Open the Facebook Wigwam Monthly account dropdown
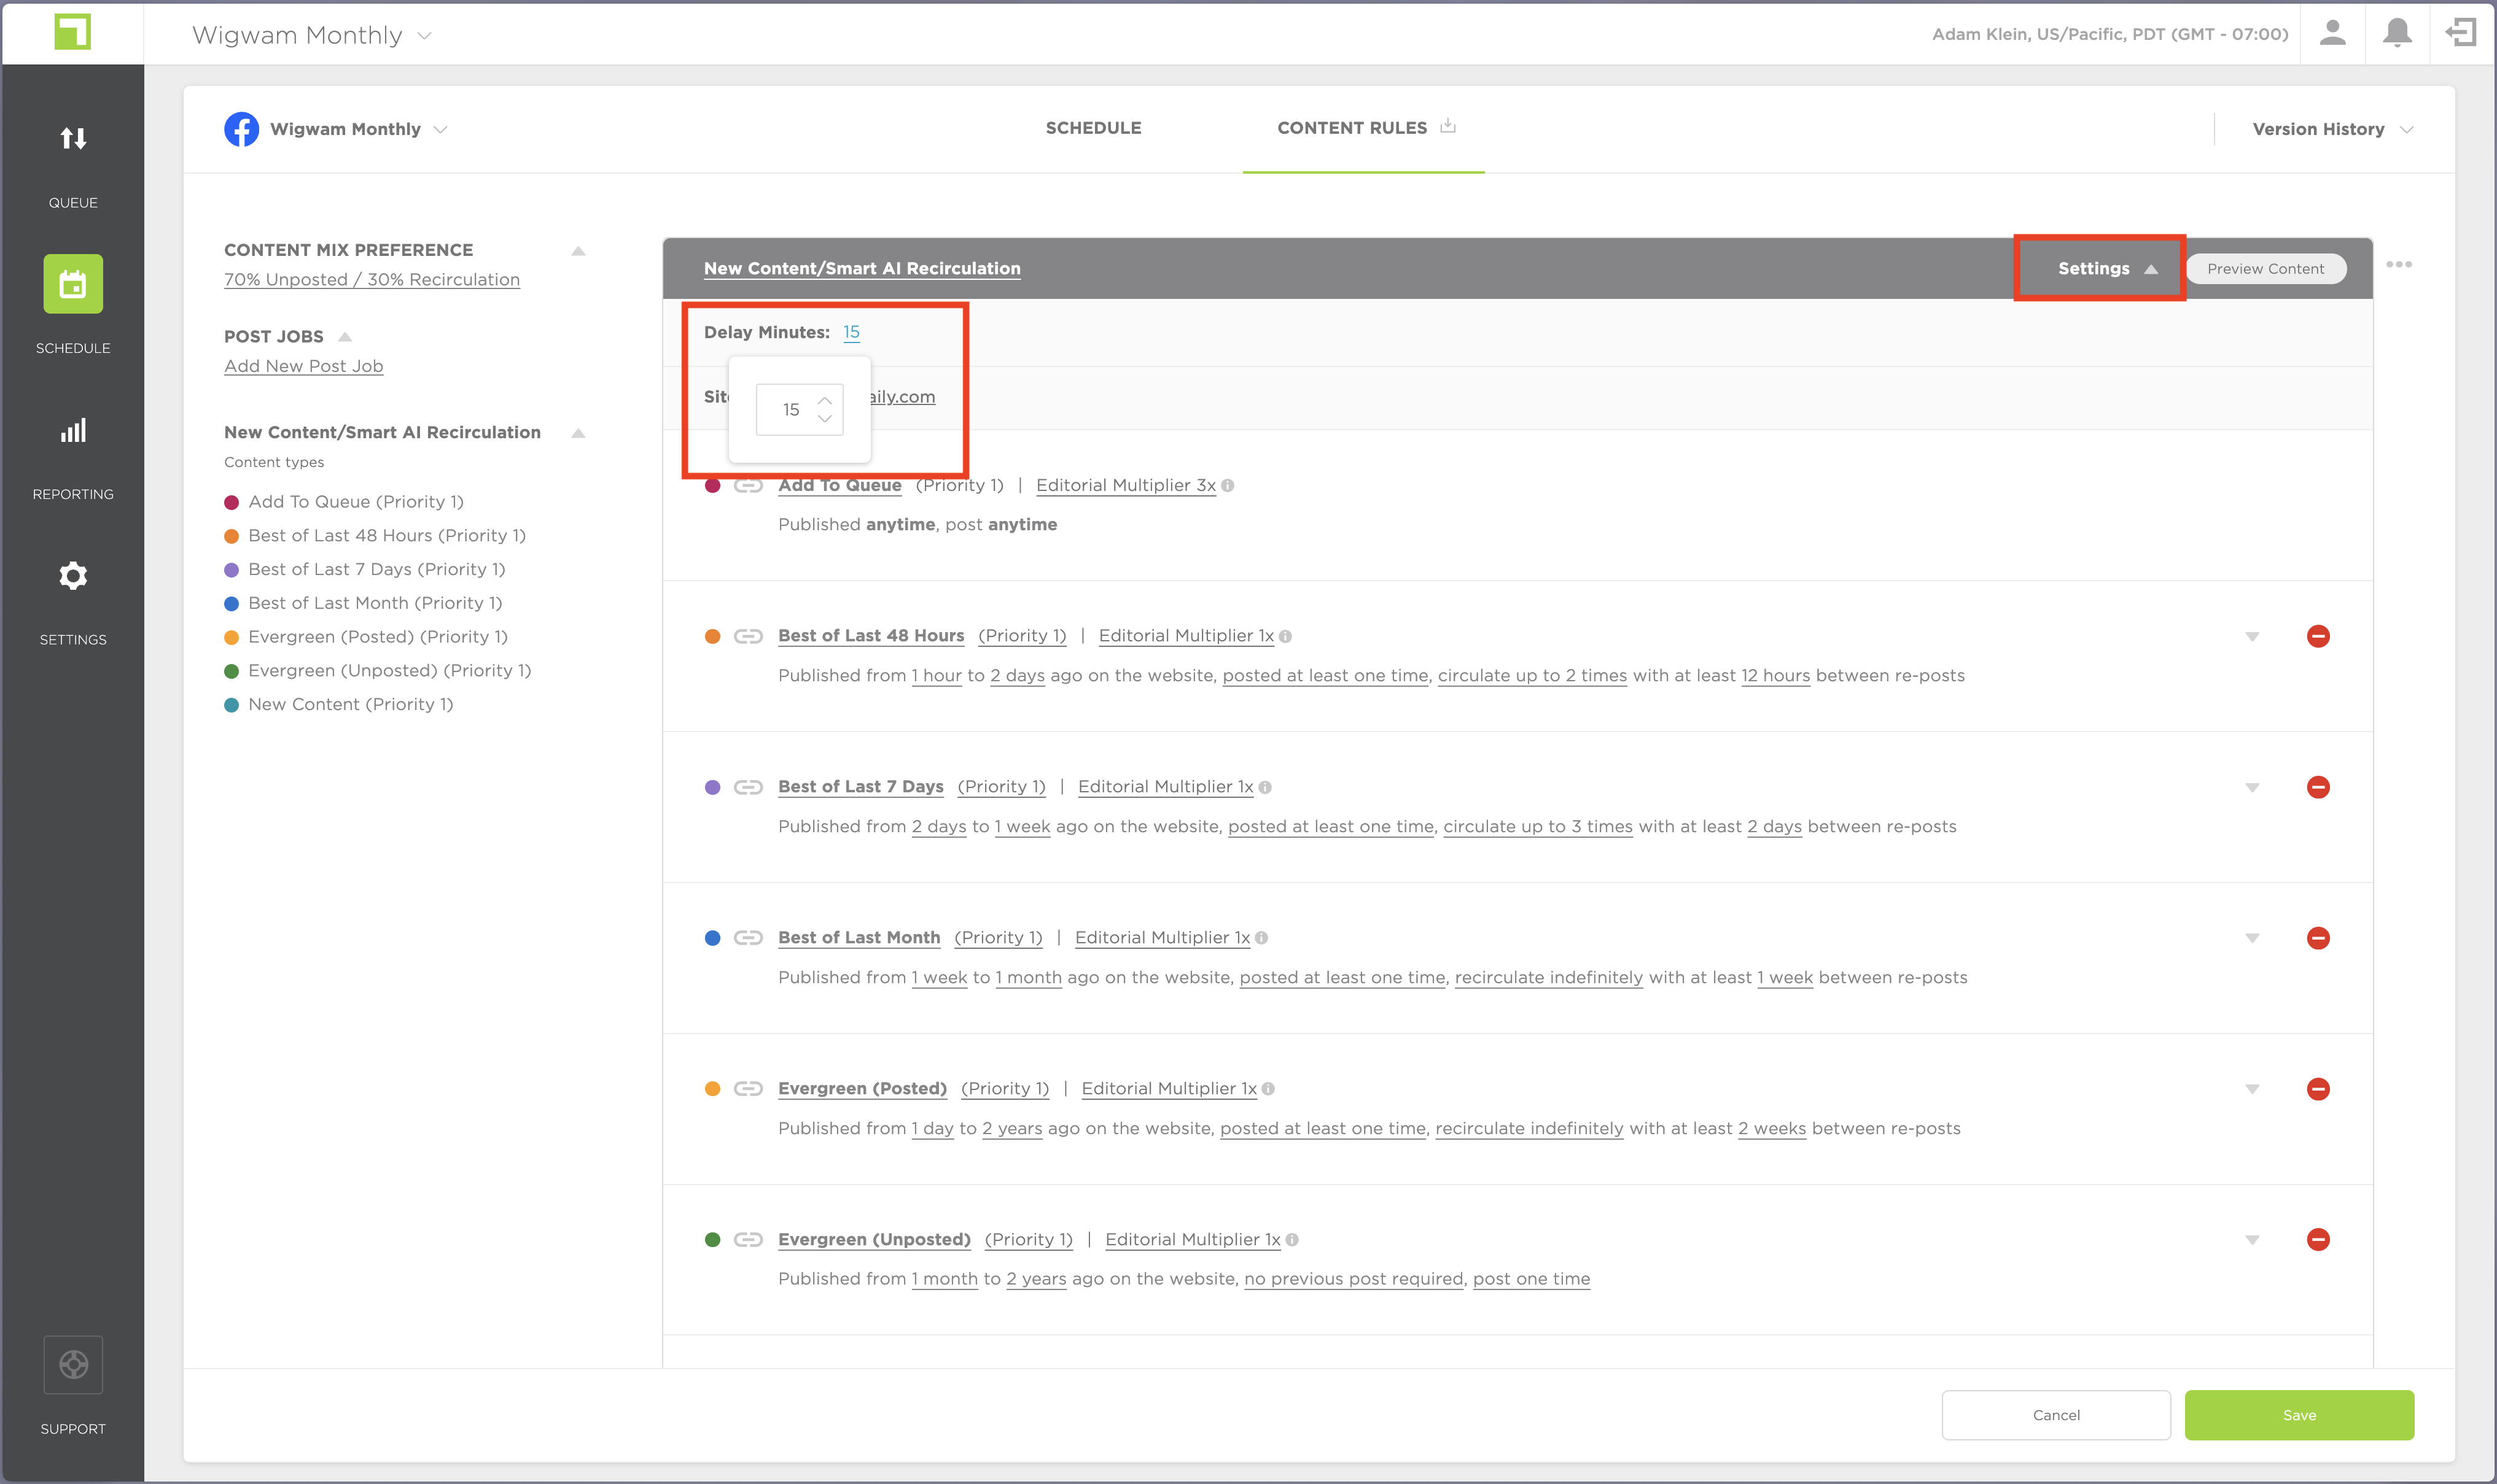Viewport: 2497px width, 1484px height. 440,129
